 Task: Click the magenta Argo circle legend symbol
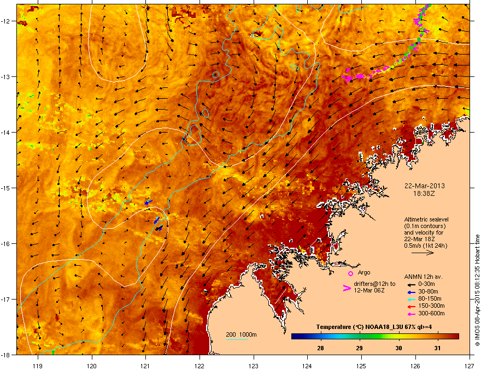tap(350, 273)
